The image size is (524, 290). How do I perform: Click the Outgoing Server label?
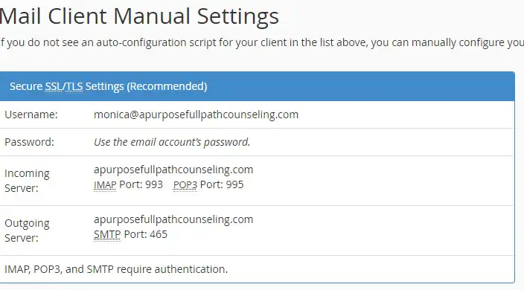[27, 231]
